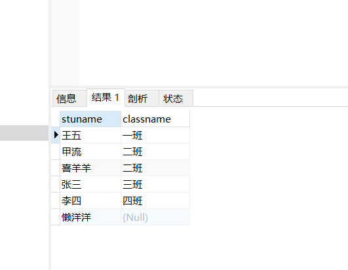Open the 状态 tab
The height and width of the screenshot is (270, 348).
coord(176,98)
